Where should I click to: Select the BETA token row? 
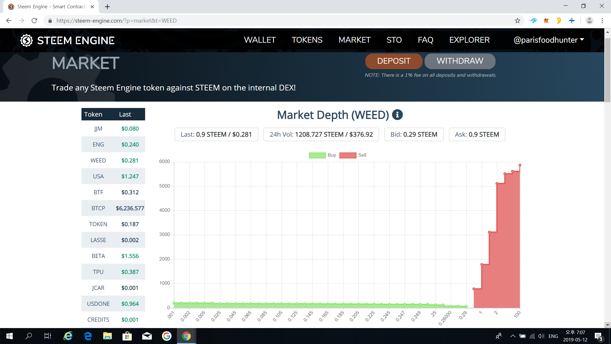(x=113, y=256)
